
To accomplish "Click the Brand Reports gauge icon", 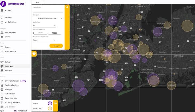I will click(2, 51).
